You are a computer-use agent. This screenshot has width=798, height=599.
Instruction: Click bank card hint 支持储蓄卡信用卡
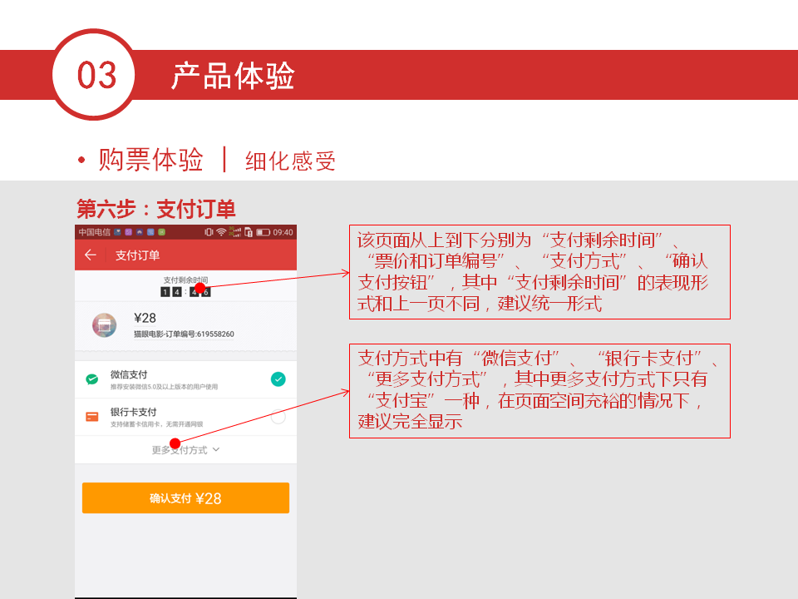pos(157,423)
